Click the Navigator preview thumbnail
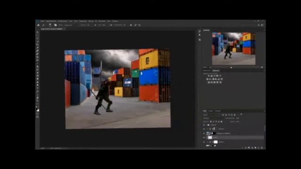Image resolution: width=301 pixels, height=169 pixels. [x=234, y=49]
